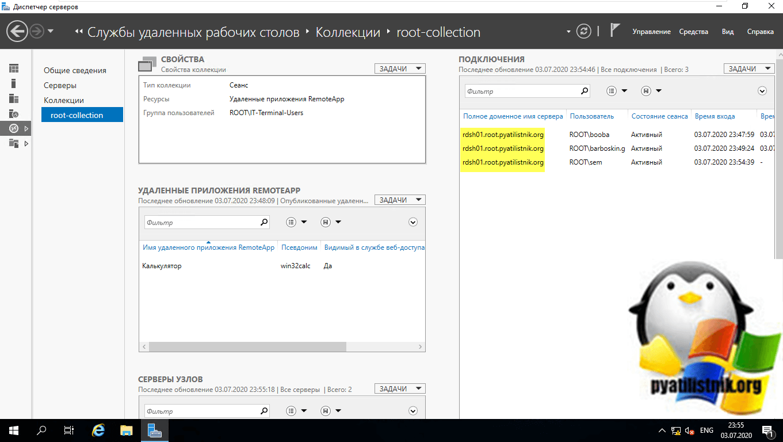
Task: Select Remote Desktop Services sidebar icon
Action: pos(14,128)
